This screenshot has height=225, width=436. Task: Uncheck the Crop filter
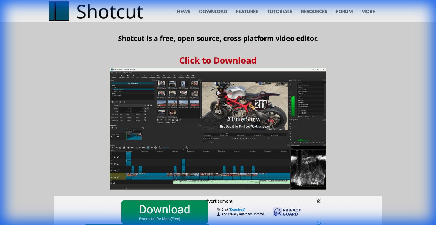tap(112, 87)
